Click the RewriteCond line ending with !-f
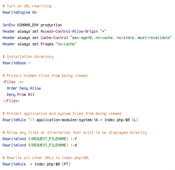Screen dimensions: 175x170 (40, 139)
